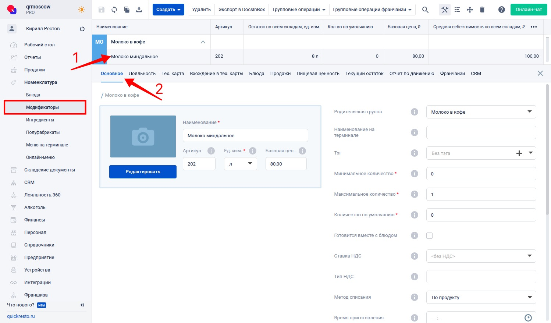Open 'Ингредиенты' in the sidebar

(40, 120)
